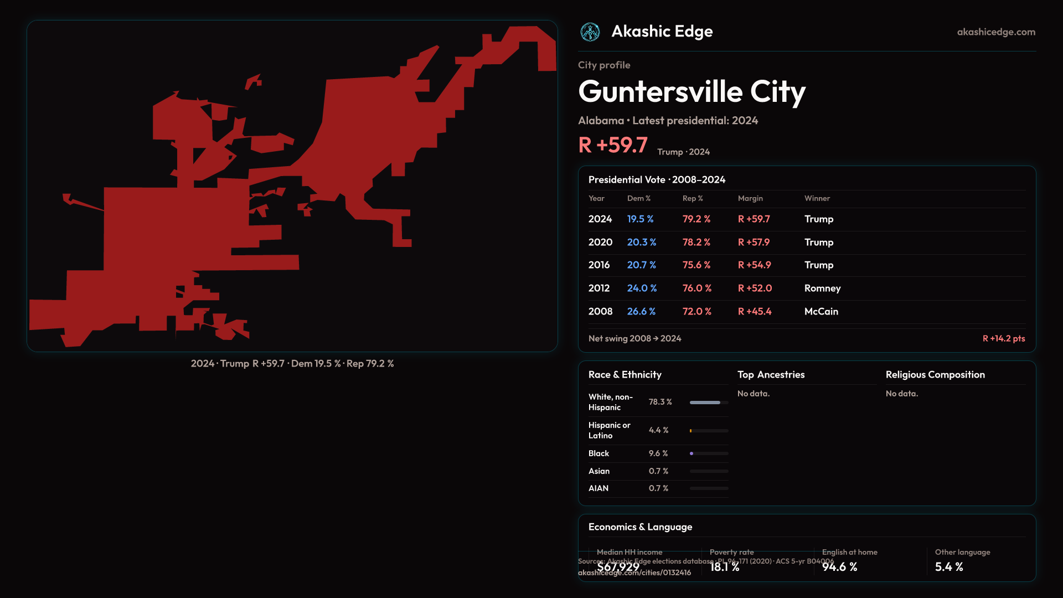Image resolution: width=1063 pixels, height=598 pixels.
Task: Click the 2008 winner McCain
Action: [821, 312]
